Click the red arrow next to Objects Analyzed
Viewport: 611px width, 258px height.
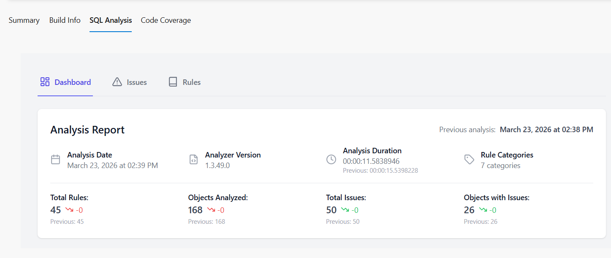pyautogui.click(x=212, y=209)
